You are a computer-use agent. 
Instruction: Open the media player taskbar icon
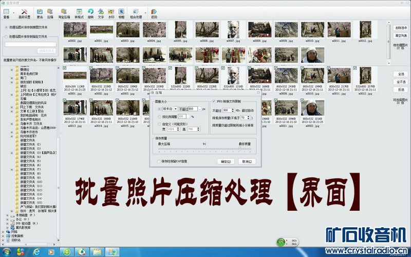(51, 252)
